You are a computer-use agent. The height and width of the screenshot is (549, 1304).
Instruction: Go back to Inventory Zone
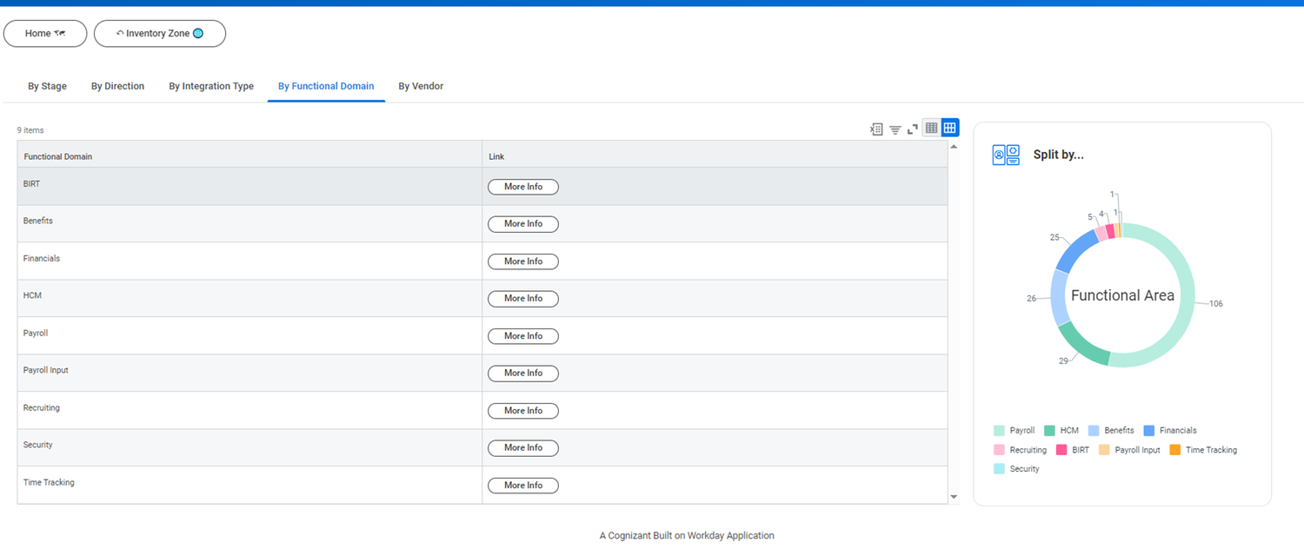[x=159, y=34]
